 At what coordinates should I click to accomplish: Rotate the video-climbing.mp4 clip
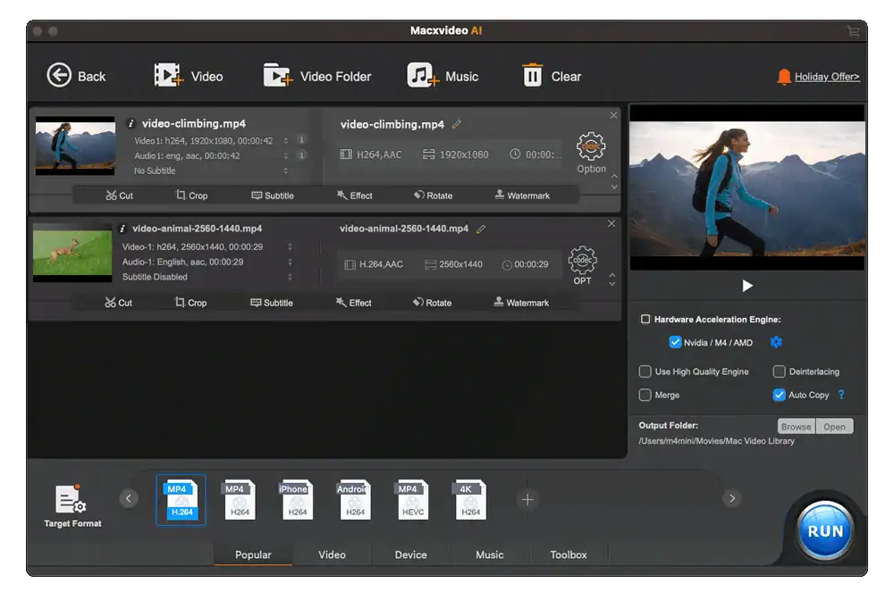(x=433, y=196)
